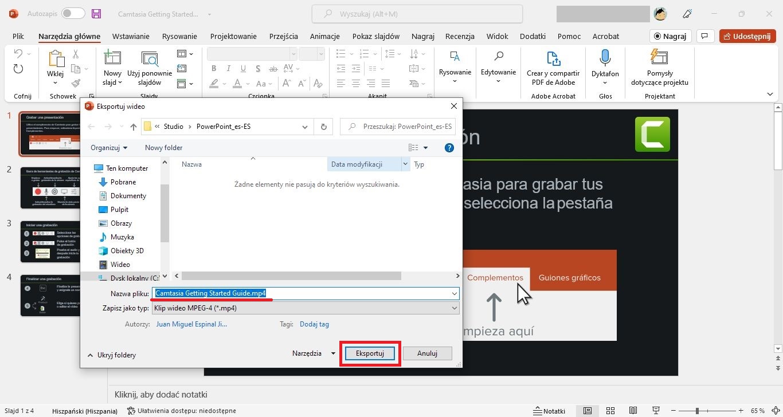Open the Narzędzia dropdown
The image size is (783, 417).
313,353
